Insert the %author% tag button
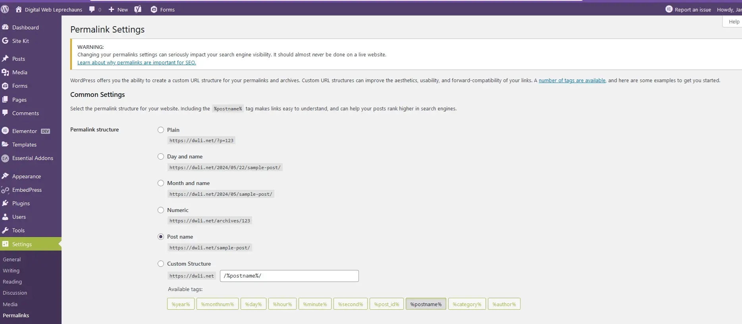 (504, 304)
